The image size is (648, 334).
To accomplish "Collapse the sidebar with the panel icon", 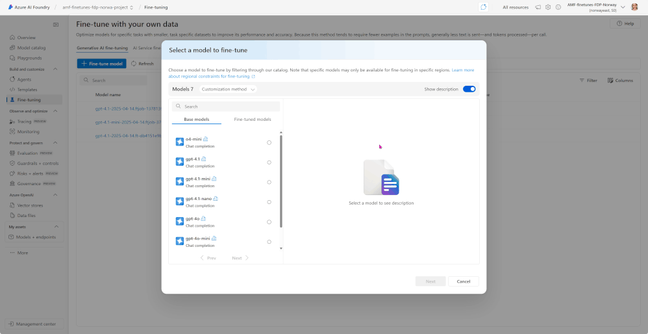I will click(x=56, y=25).
